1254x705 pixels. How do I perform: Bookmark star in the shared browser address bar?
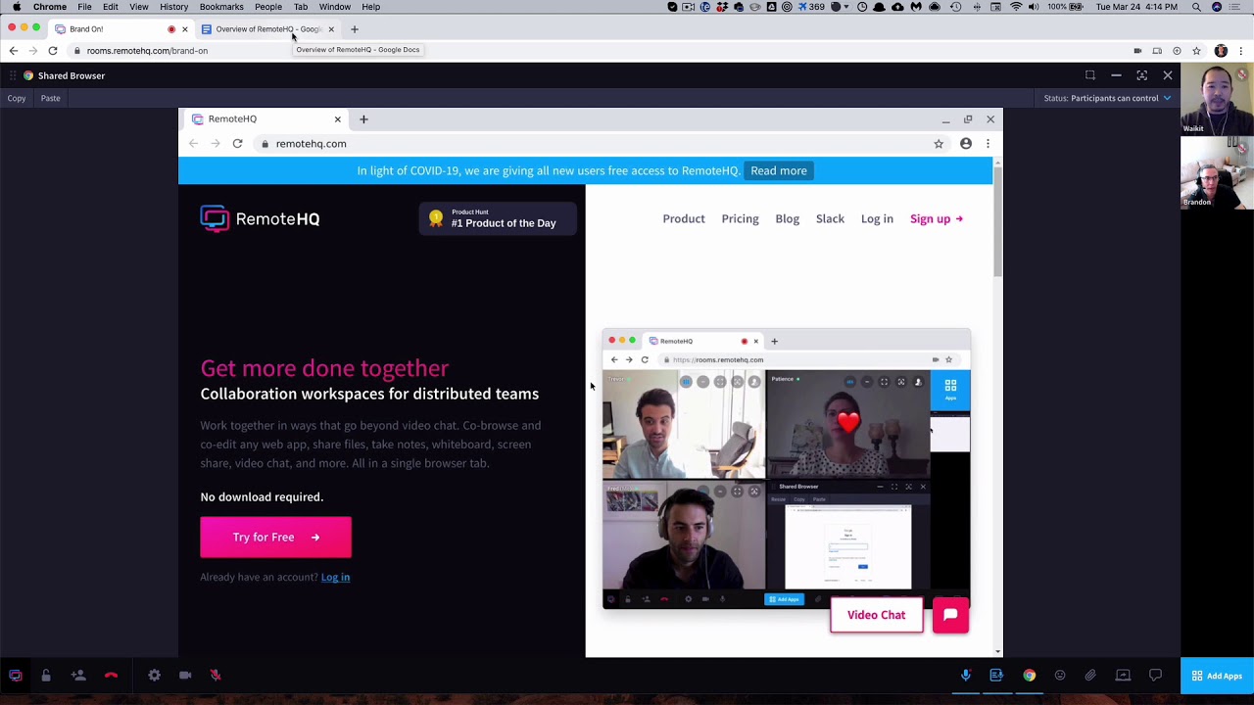click(939, 144)
